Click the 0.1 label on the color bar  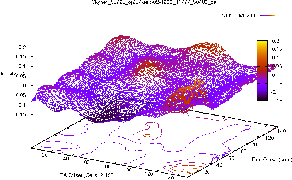coord(275,58)
